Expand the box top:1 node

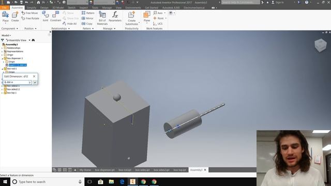point(2,93)
